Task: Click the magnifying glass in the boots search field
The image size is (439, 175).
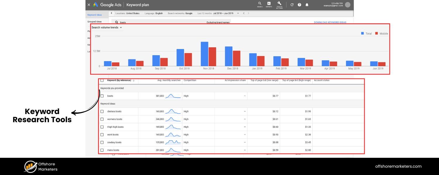Action: coord(117,22)
